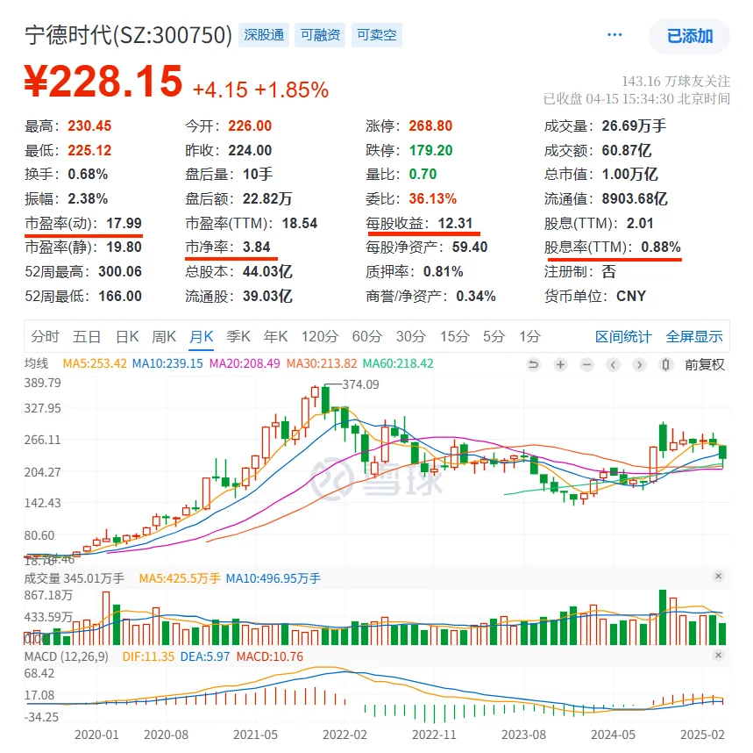753x753 pixels.
Task: Pan the chart right using arrow icon
Action: click(638, 364)
